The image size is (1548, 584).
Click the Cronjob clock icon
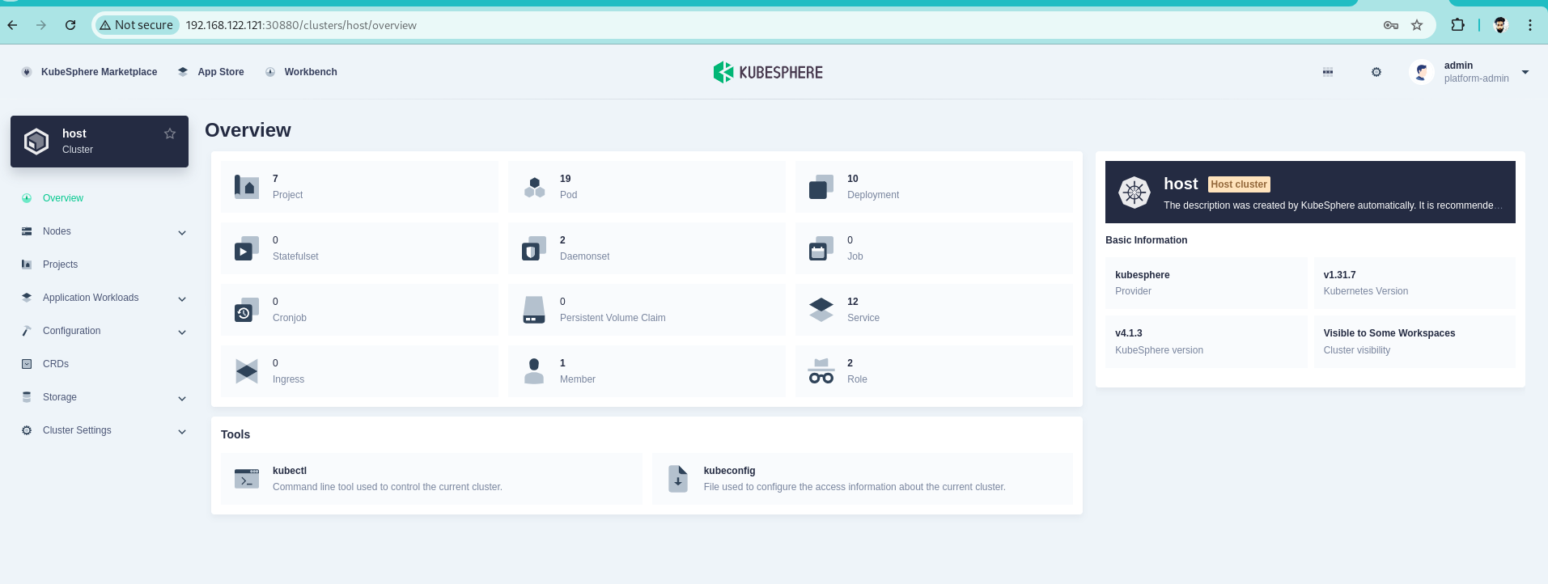(247, 310)
